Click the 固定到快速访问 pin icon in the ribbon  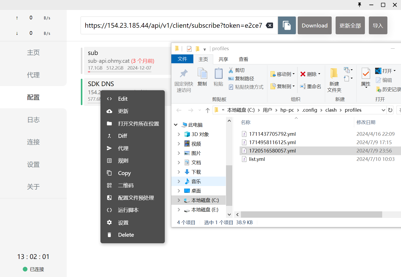(x=184, y=74)
